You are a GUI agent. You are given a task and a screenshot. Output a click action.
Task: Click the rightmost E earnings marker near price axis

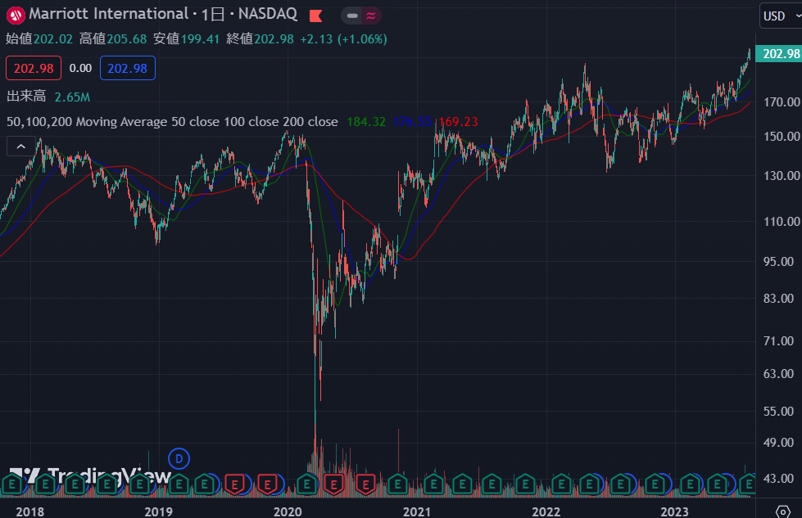tap(747, 484)
